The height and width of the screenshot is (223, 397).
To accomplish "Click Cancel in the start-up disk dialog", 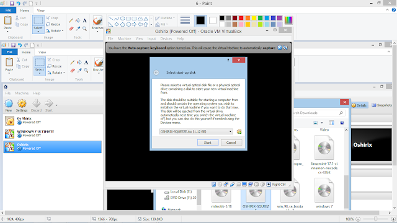I will pos(231,142).
